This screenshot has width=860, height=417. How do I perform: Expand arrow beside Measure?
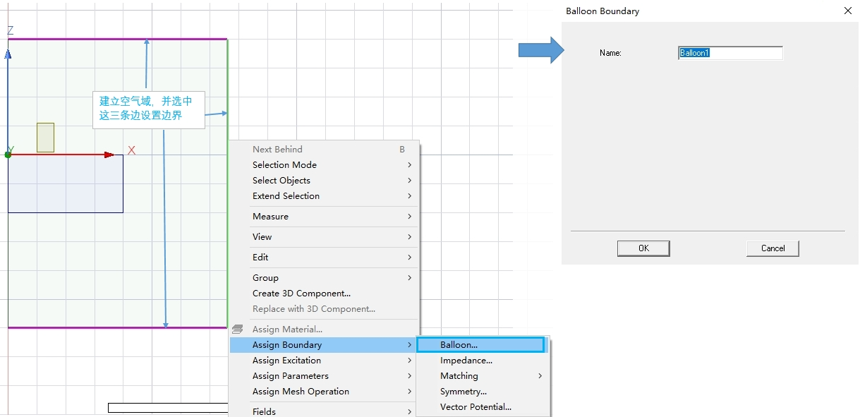409,217
